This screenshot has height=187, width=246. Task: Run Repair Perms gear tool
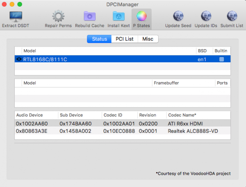pyautogui.click(x=58, y=16)
